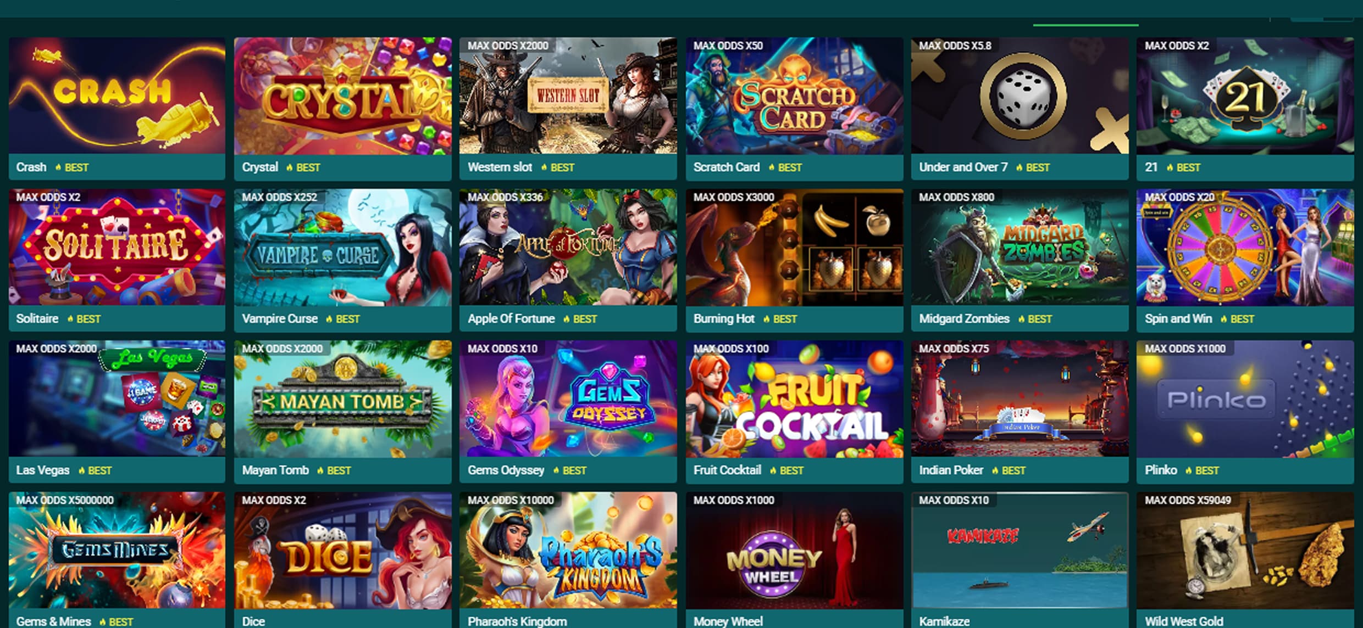Launch the Spin and Win wheel game
1363x628 pixels.
[1245, 247]
